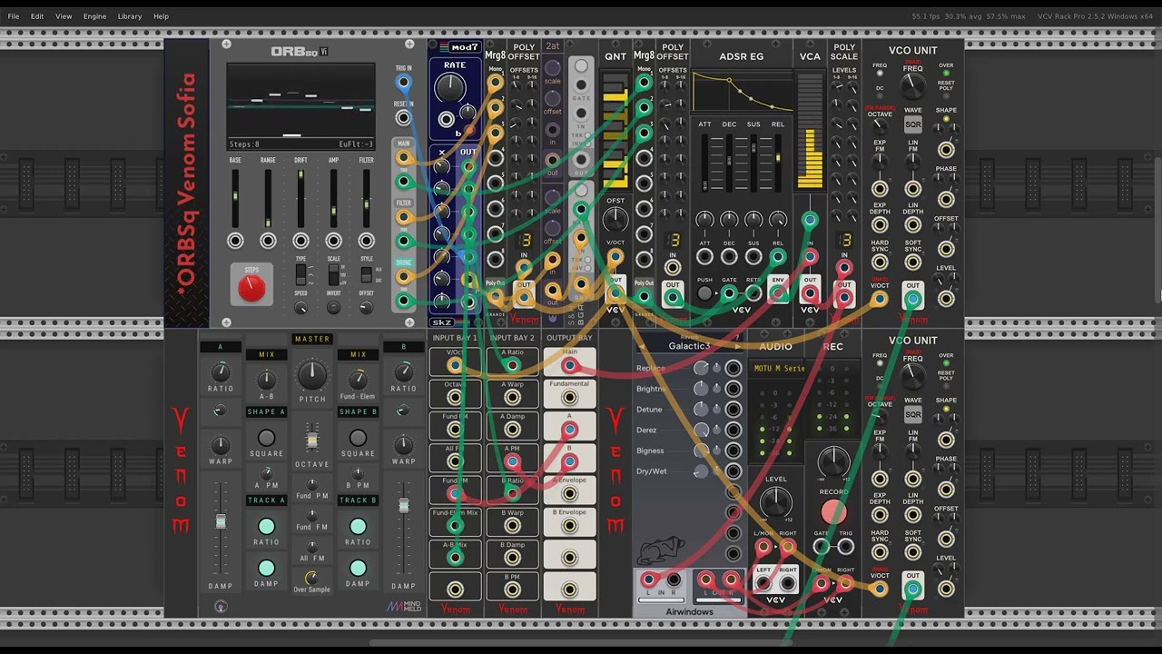The image size is (1162, 654).
Task: Open the Library menu
Action: [130, 16]
